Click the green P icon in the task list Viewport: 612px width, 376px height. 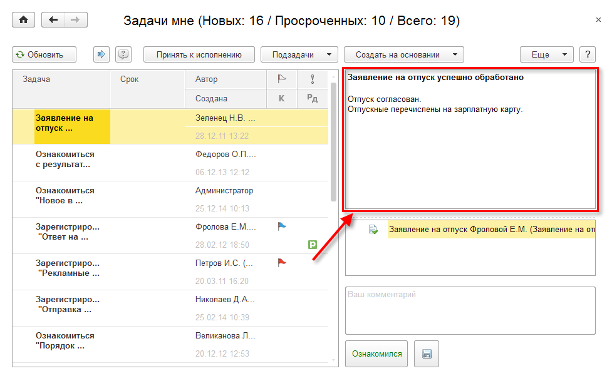(x=313, y=245)
